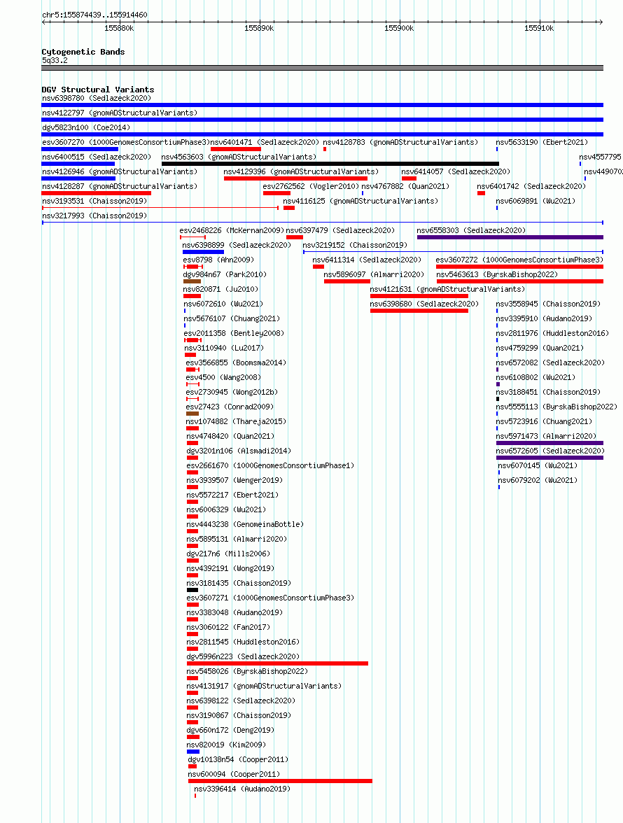
Task: Click the esv3607270 1000GenomesConsortiumPhase3 label
Action: point(126,142)
